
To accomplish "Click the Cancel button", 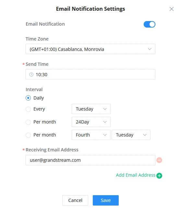I will coord(75,200).
